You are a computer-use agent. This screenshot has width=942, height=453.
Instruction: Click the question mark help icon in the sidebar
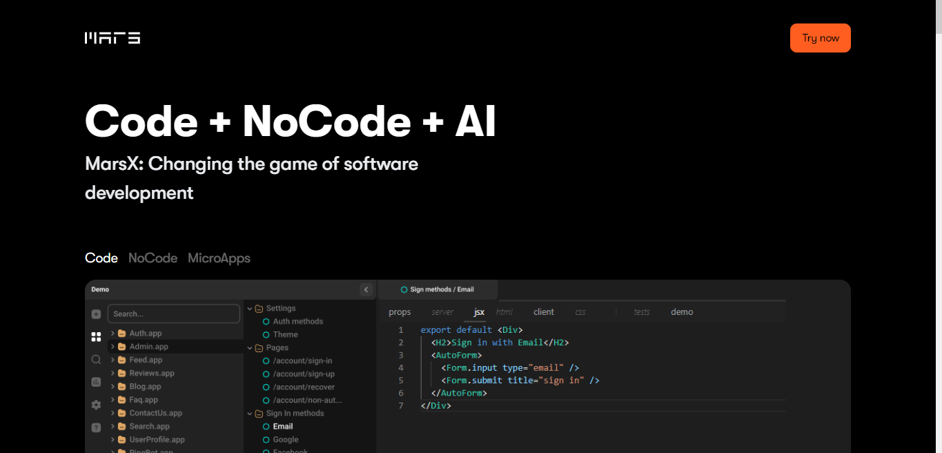96,427
